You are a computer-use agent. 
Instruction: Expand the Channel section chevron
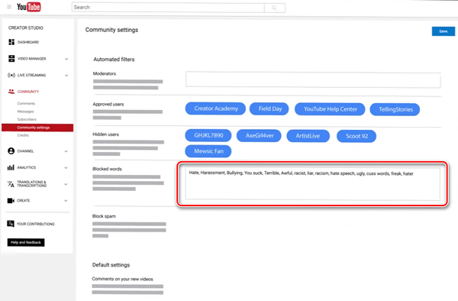66,151
